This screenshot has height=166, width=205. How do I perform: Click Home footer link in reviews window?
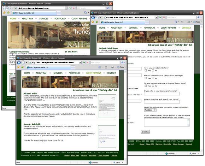67,156
